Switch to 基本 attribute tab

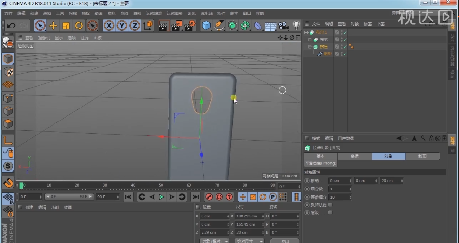321,156
